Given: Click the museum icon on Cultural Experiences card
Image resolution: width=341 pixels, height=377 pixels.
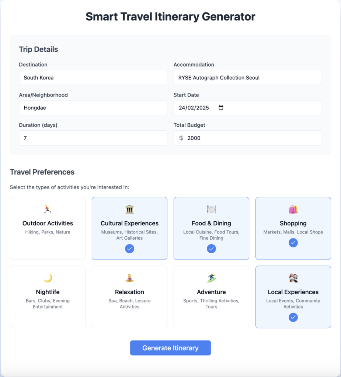Looking at the screenshot, I should [x=129, y=209].
